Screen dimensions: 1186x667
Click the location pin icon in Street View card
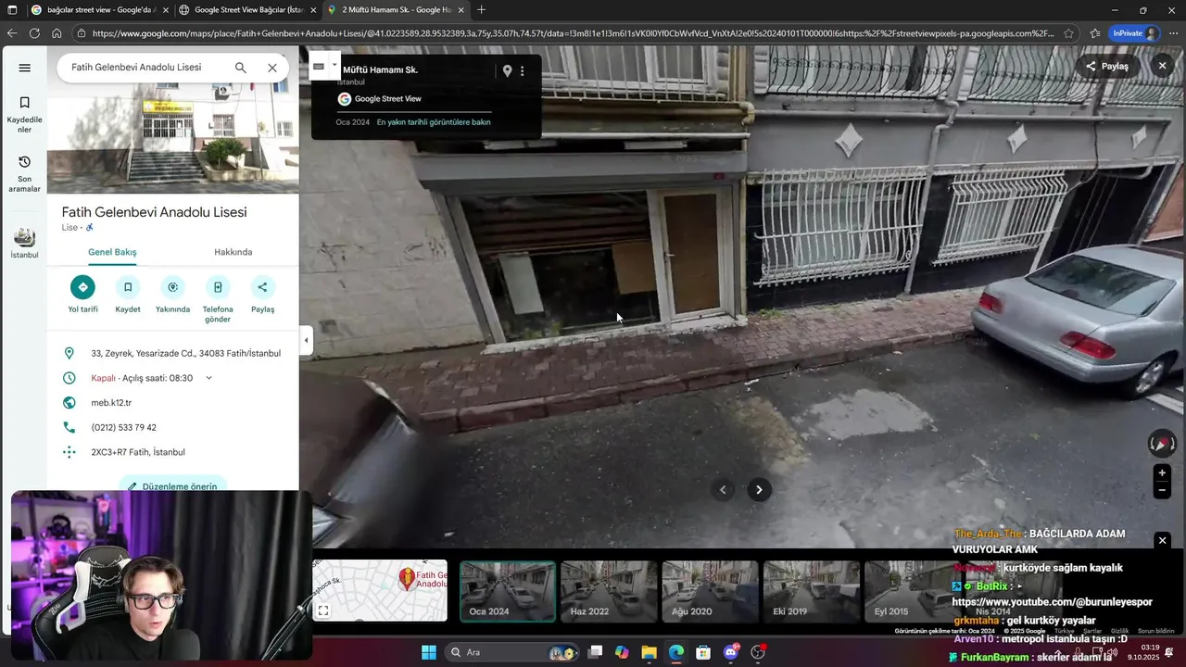[x=507, y=71]
